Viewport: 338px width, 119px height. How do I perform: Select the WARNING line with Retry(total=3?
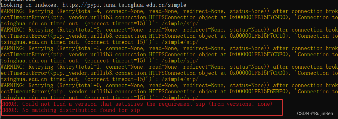coord(169,30)
